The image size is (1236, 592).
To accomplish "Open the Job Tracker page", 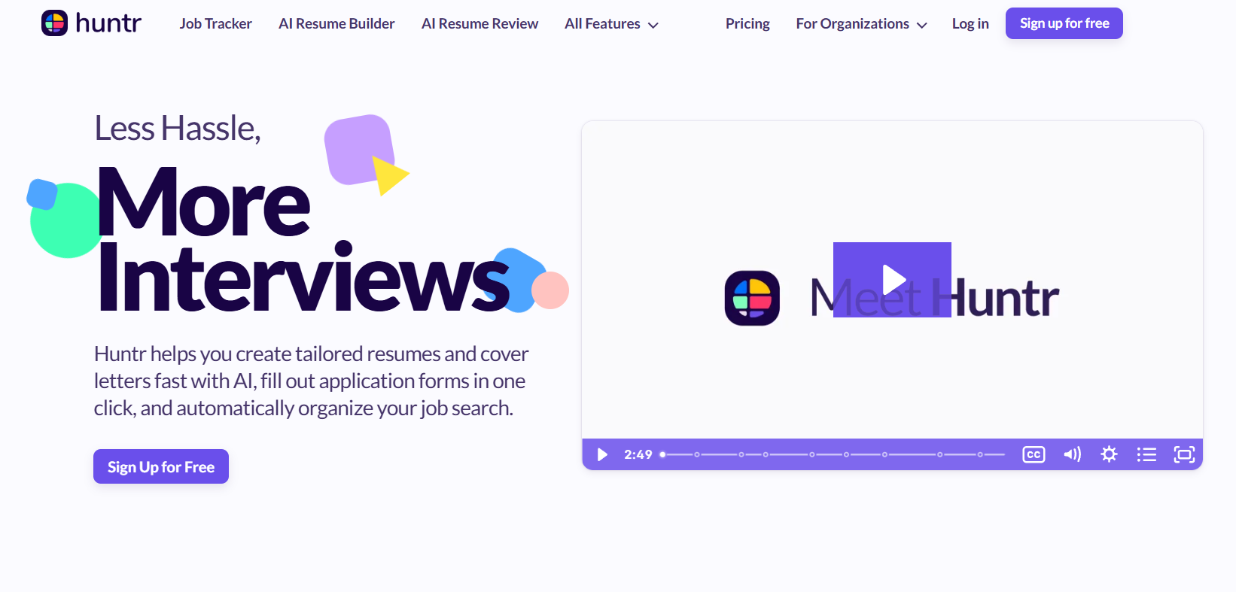I will [215, 23].
